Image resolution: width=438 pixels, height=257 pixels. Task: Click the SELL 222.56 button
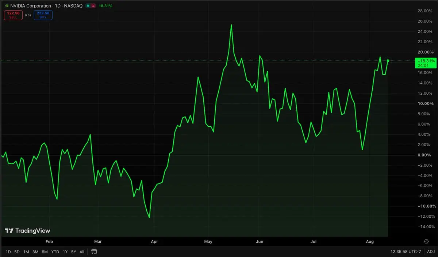pos(13,15)
